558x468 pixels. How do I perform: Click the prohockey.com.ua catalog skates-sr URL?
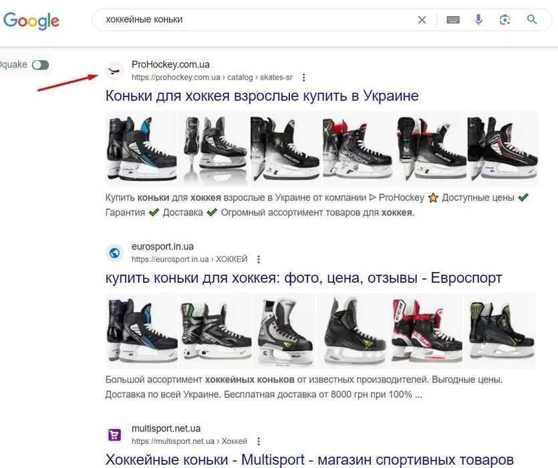[212, 78]
